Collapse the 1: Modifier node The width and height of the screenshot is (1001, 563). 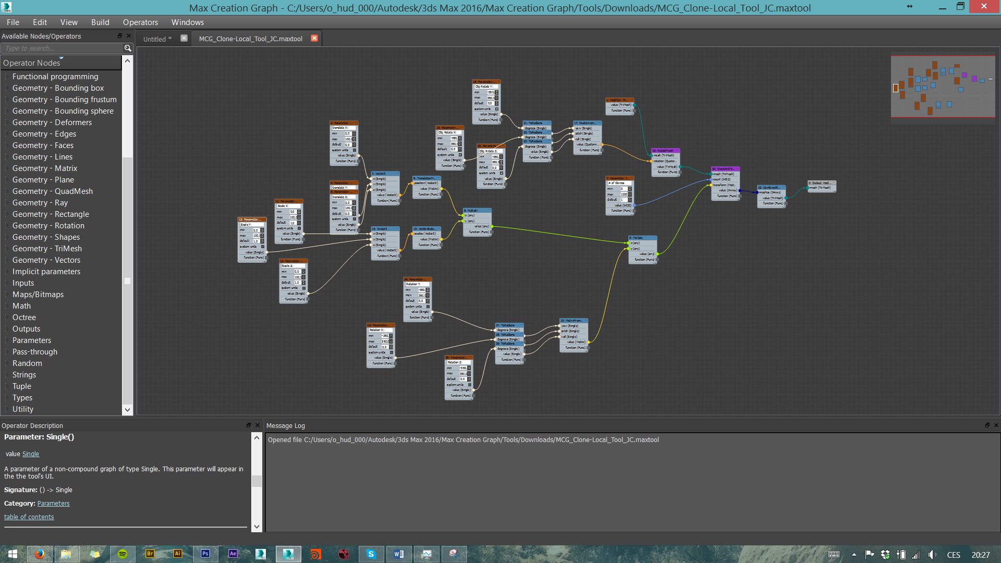point(631,100)
